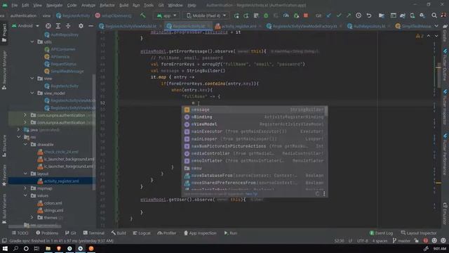Click Collapse All icon in Project panel

pos(68,26)
